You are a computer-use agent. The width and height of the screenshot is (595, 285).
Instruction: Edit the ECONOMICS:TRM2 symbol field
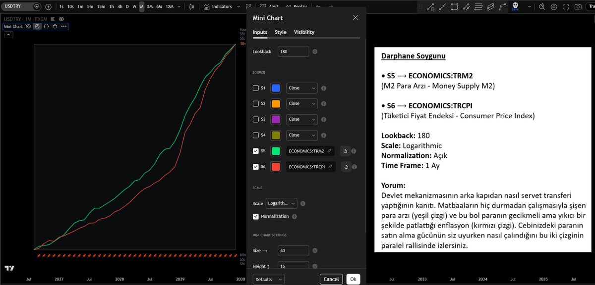point(310,151)
